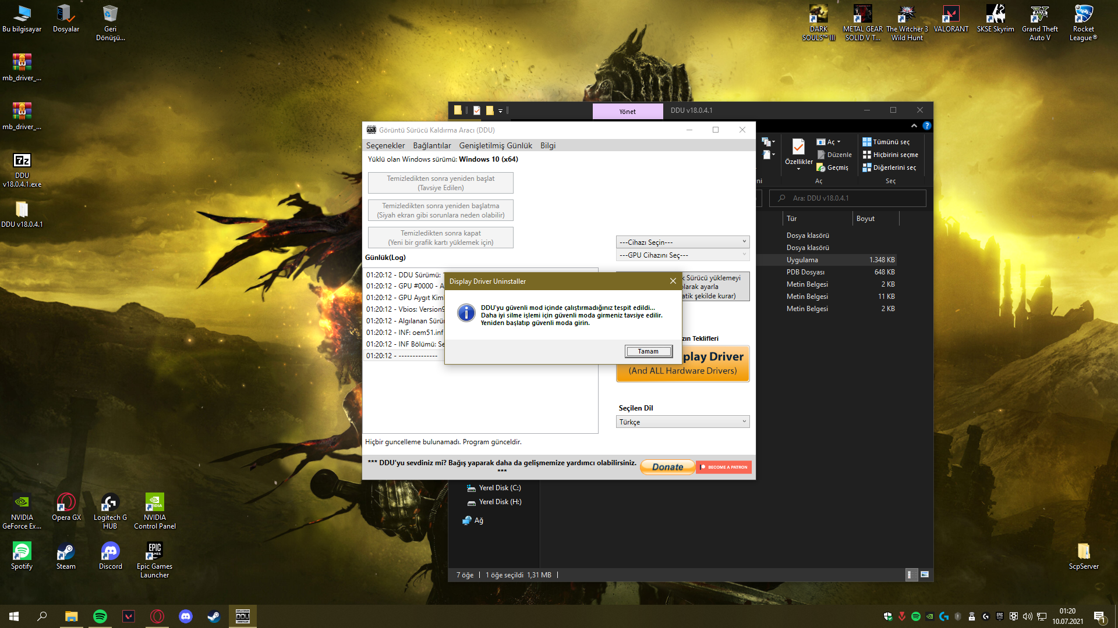Open the Seçenekler menu

pyautogui.click(x=385, y=145)
